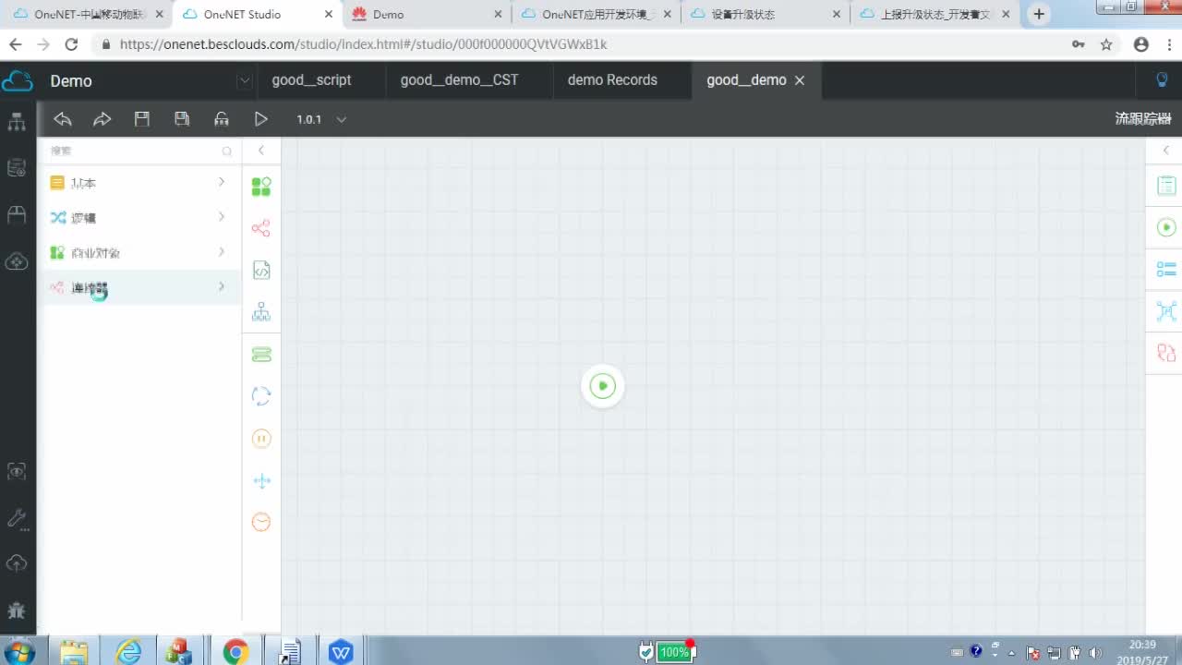Image resolution: width=1182 pixels, height=665 pixels.
Task: Open the cloud gear icon in the left sidebar
Action: [x=17, y=261]
